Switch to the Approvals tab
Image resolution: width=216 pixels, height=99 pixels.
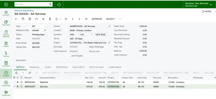pyautogui.click(x=62, y=67)
